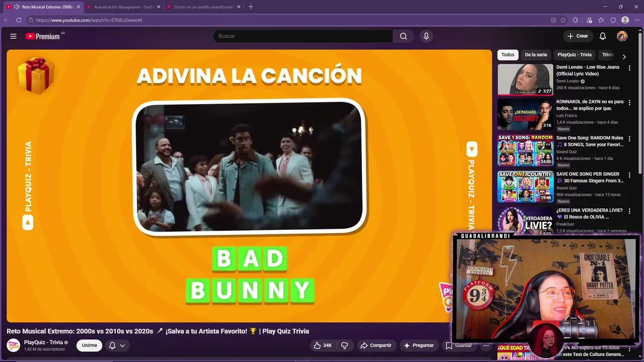This screenshot has height=362, width=644.
Task: Mute tab via speaker icon on first tab
Action: pos(17,7)
